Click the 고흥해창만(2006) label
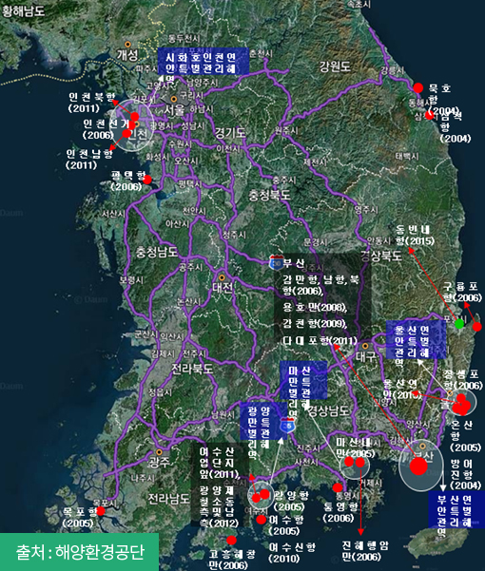The height and width of the screenshot is (571, 485). [232, 560]
